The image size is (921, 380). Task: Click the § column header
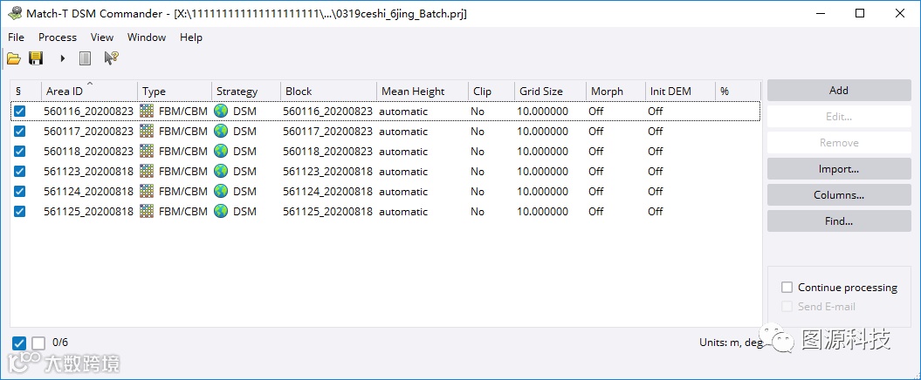[26, 91]
